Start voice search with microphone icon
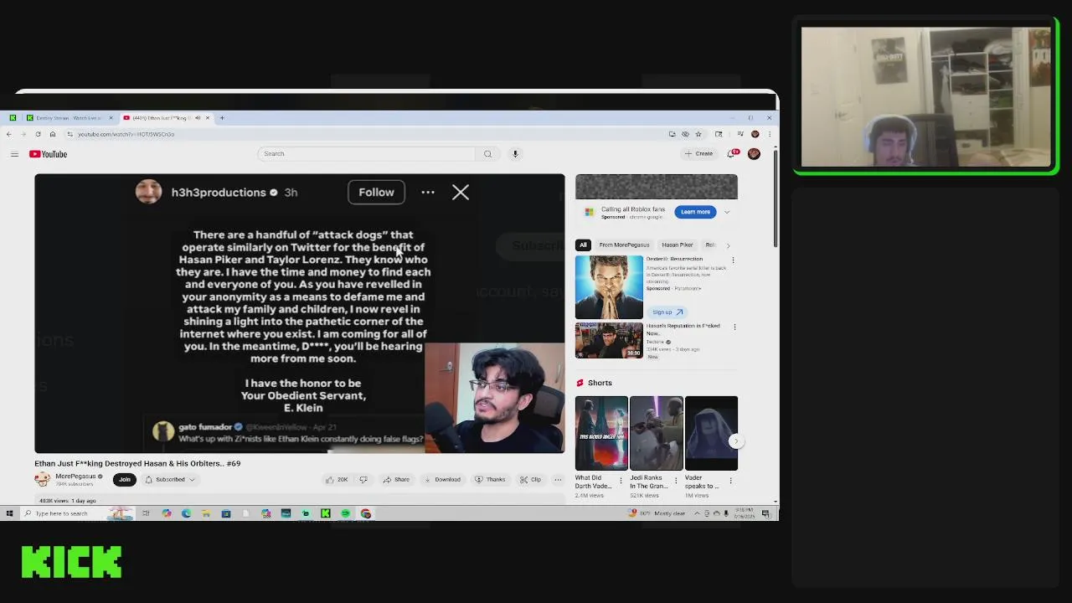The height and width of the screenshot is (603, 1072). click(x=515, y=153)
